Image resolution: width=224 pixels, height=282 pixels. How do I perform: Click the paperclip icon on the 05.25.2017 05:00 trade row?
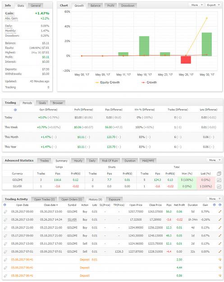[x=5, y=212]
